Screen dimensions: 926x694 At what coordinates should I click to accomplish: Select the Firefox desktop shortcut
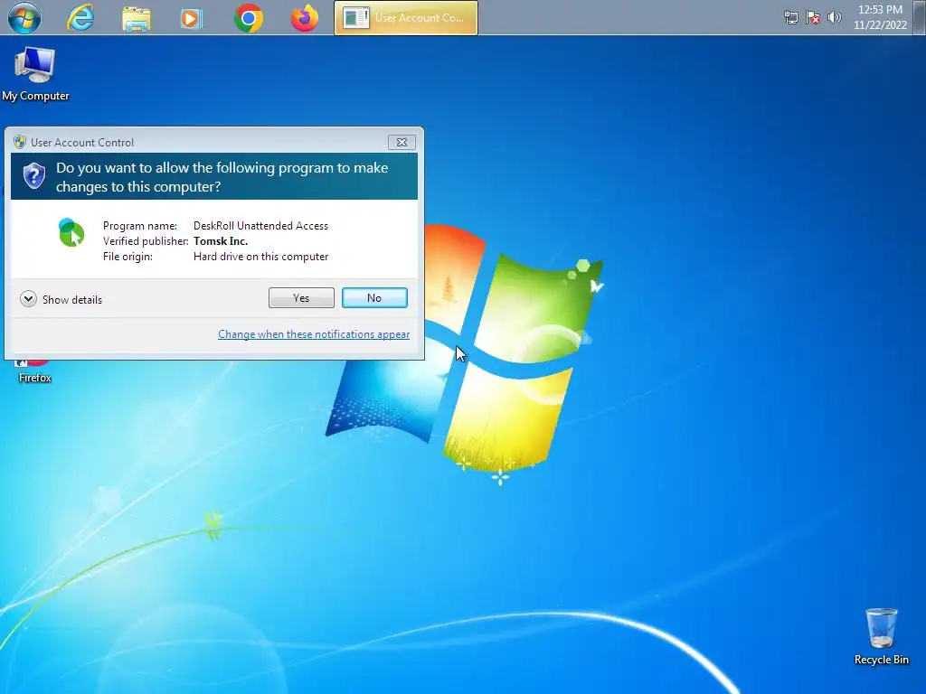34,372
